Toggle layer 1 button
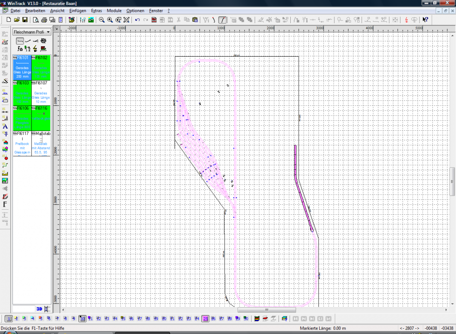Viewport: 456px width, 334px height. [9, 318]
